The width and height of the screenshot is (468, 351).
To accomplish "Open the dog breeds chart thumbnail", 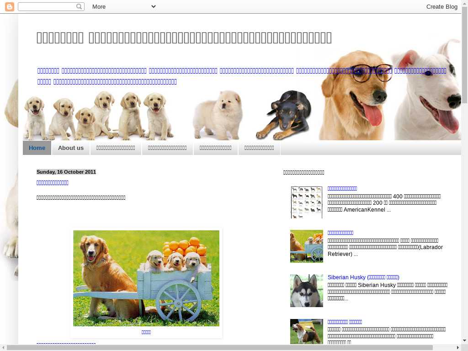I will [x=307, y=202].
